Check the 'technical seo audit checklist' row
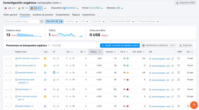The width and height of the screenshot is (199, 110). (10, 80)
